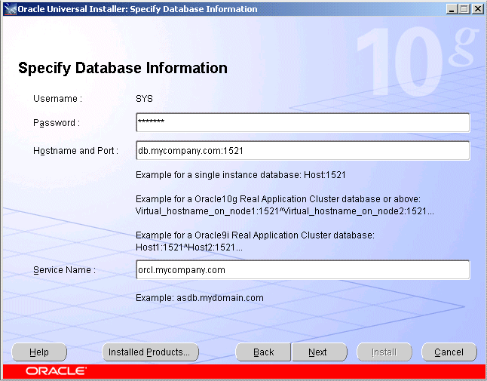Click the ORACLE logo in red footer
Screen dimensions: 487x381
coord(57,371)
